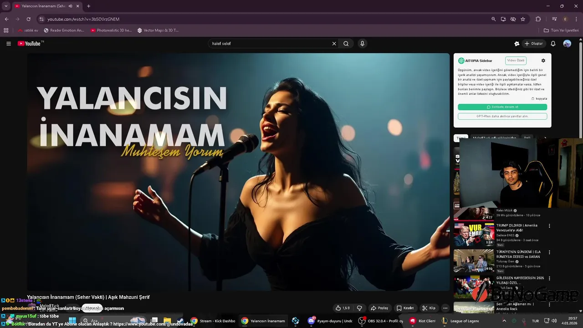Open the YouTube account avatar menu
The height and width of the screenshot is (328, 583).
click(x=567, y=44)
